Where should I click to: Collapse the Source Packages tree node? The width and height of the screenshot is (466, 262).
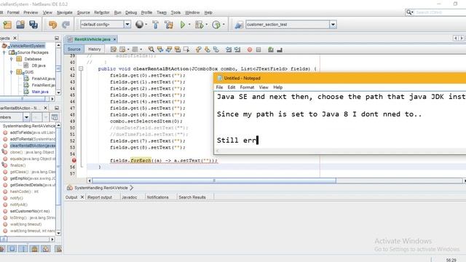click(4, 52)
